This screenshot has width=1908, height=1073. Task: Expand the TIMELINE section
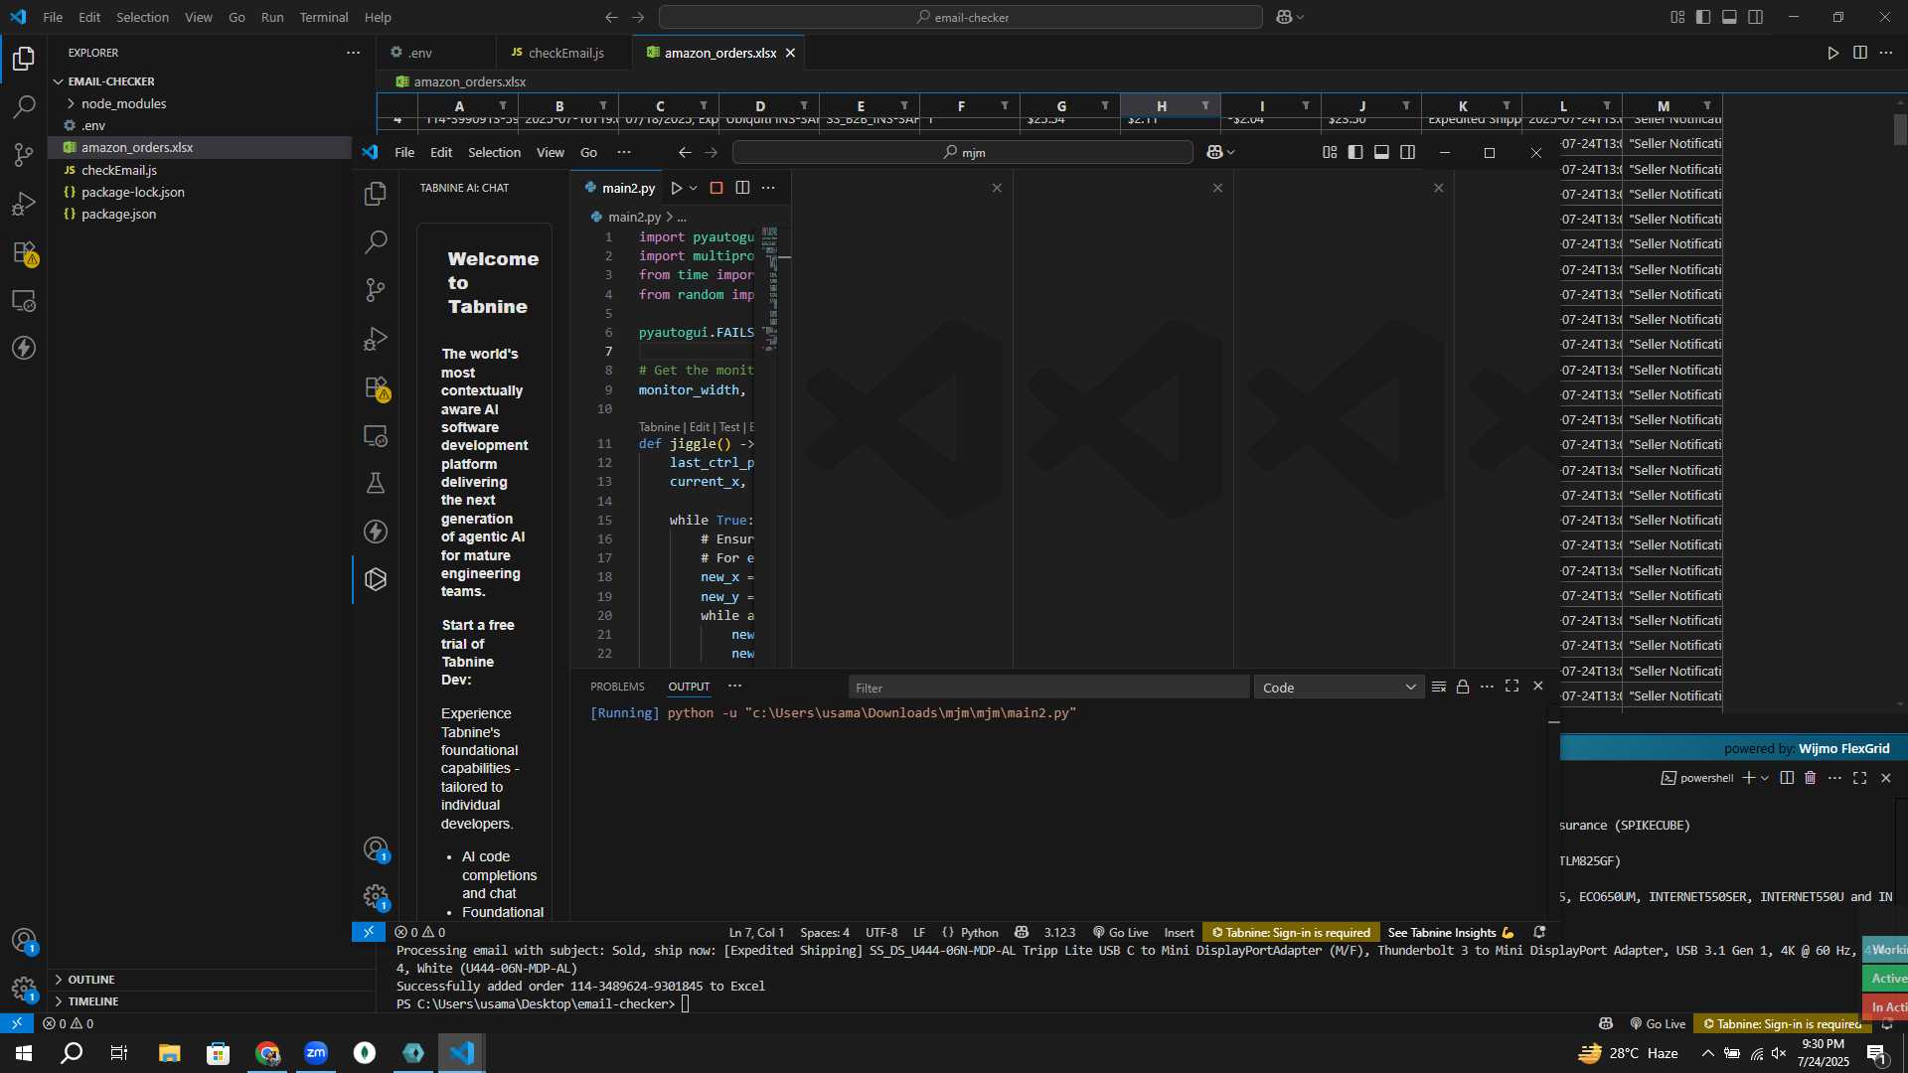(93, 1001)
